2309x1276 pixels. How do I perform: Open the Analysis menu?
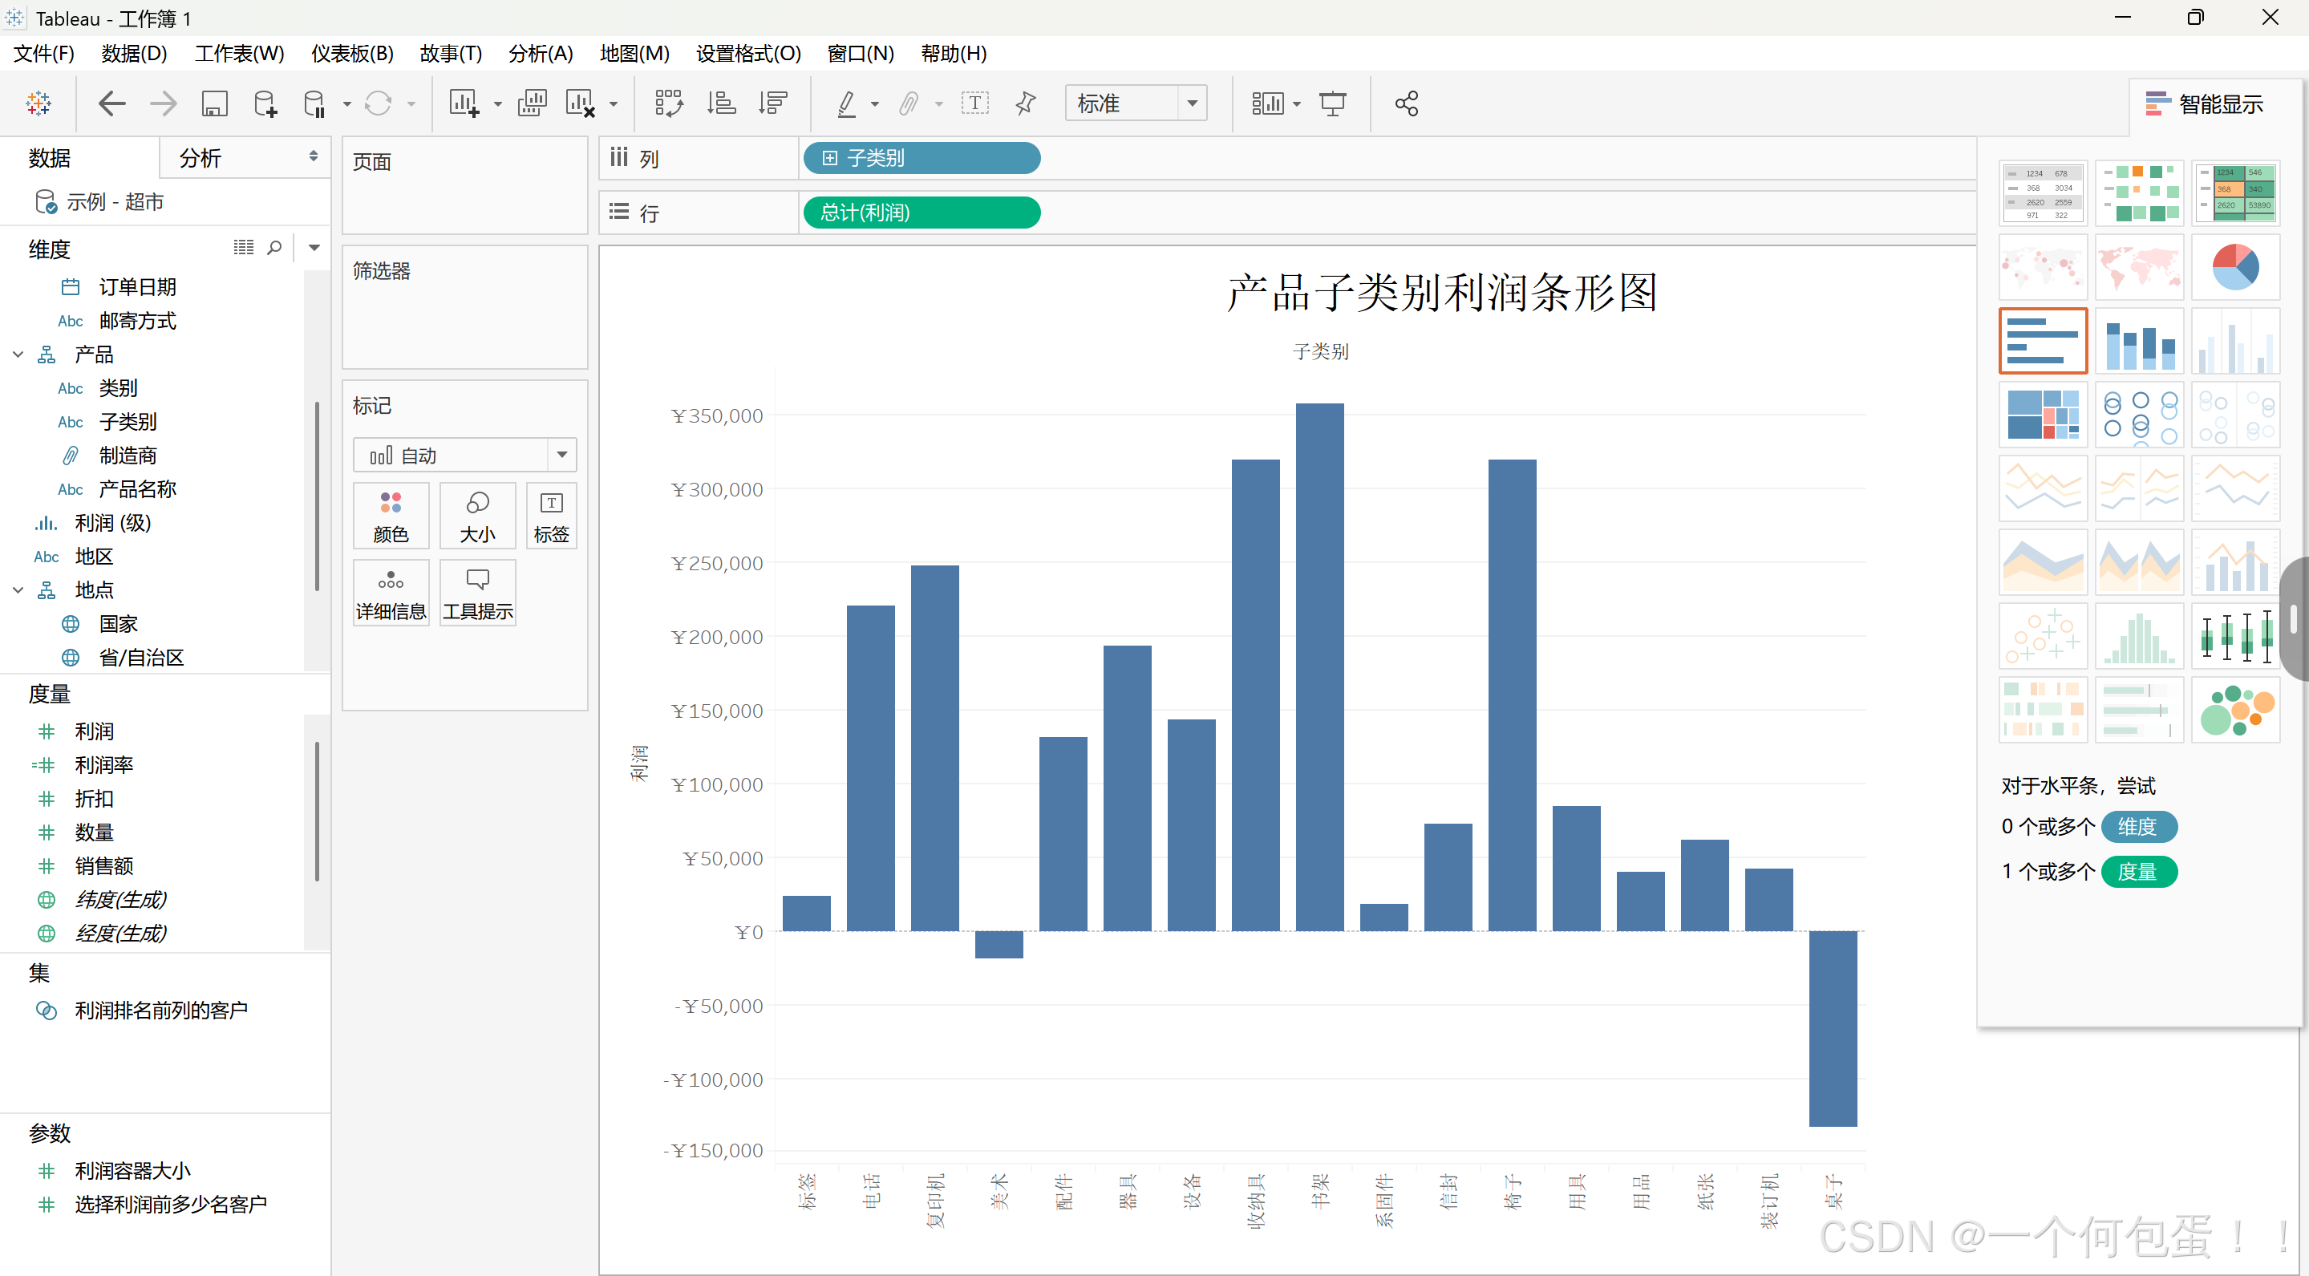tap(541, 54)
